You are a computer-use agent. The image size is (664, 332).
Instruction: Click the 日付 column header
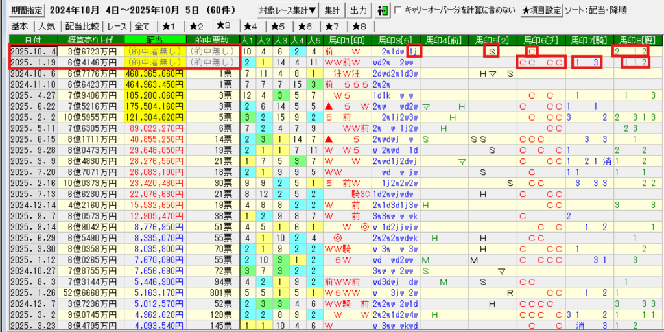coord(32,40)
